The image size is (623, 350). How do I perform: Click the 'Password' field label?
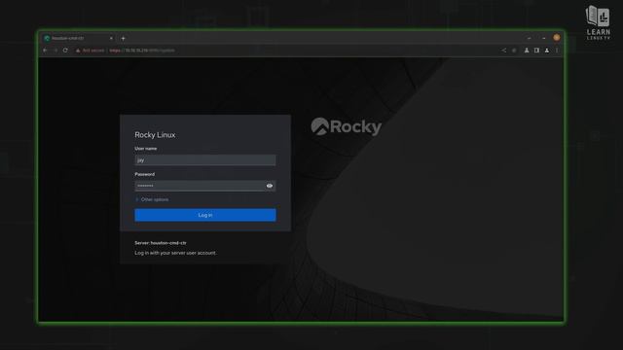(x=145, y=174)
